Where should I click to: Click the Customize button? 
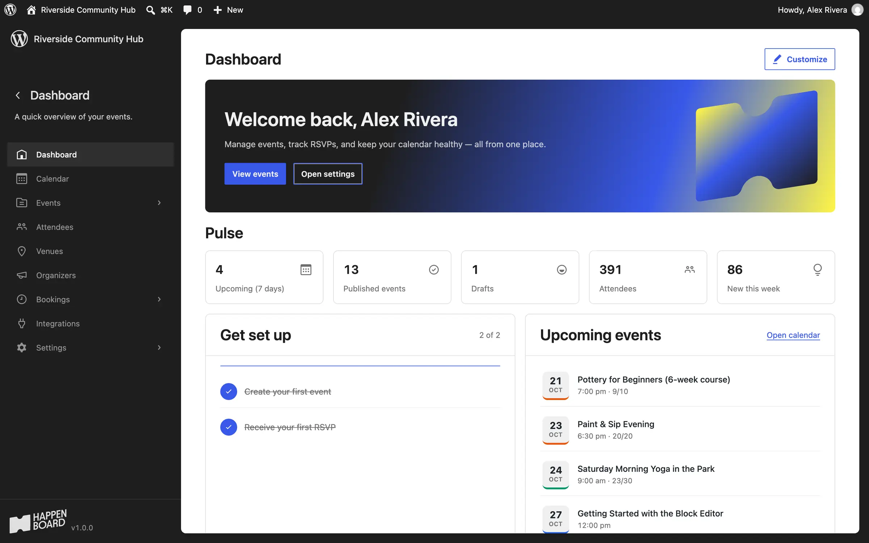[x=799, y=59]
